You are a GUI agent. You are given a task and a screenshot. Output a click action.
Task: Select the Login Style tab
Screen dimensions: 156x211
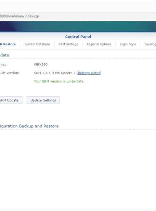click(x=128, y=44)
